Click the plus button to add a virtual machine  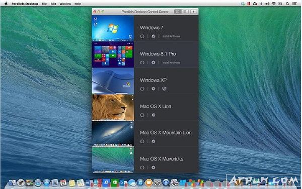[x=193, y=12]
